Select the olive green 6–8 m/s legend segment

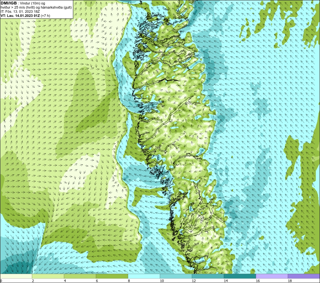coord(112,276)
